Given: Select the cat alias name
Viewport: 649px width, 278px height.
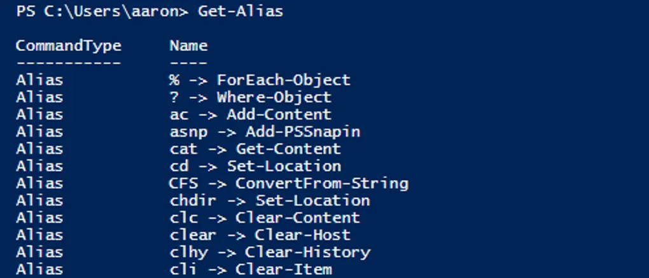Looking at the screenshot, I should pos(183,149).
